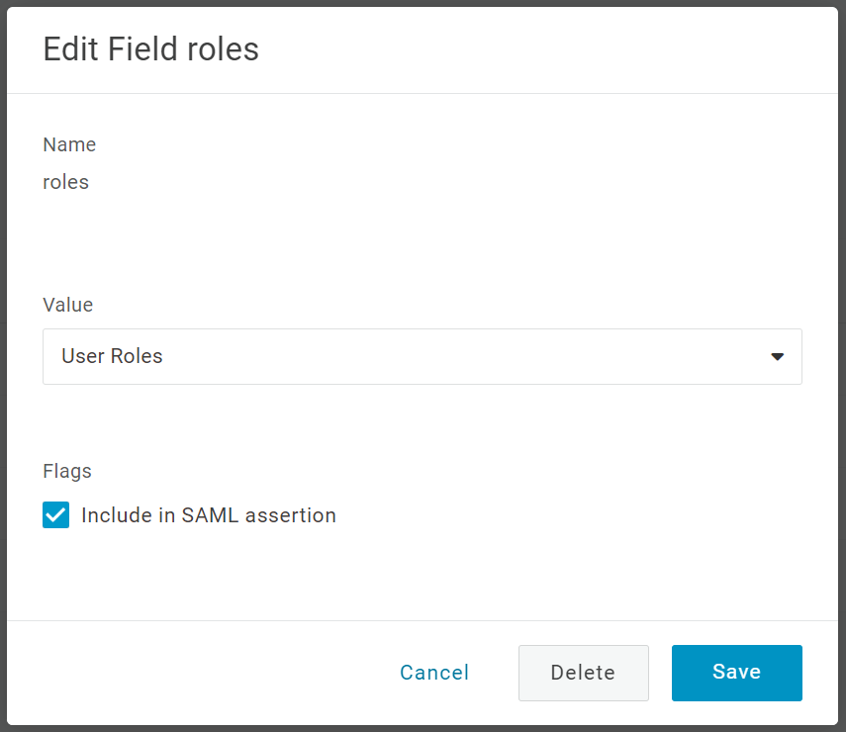Click the 'Flags' section label
Screen dimensions: 846x732
point(67,471)
